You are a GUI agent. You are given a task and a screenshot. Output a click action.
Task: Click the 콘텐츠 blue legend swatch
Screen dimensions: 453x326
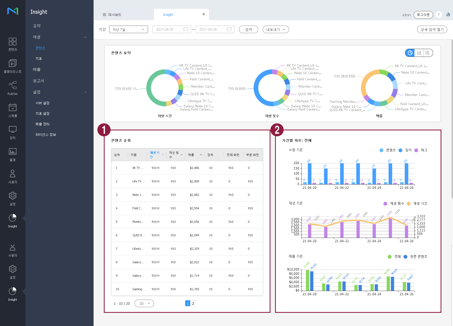(x=381, y=150)
